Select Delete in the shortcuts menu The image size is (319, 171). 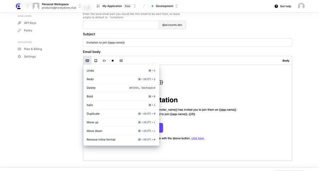[121, 88]
